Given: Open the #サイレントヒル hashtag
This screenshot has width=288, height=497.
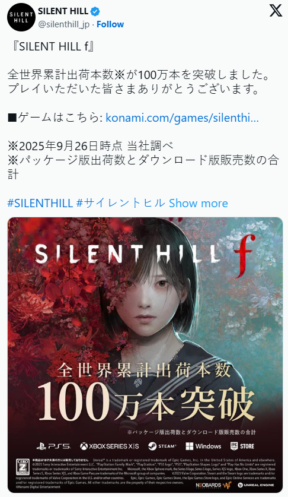Looking at the screenshot, I should point(121,203).
